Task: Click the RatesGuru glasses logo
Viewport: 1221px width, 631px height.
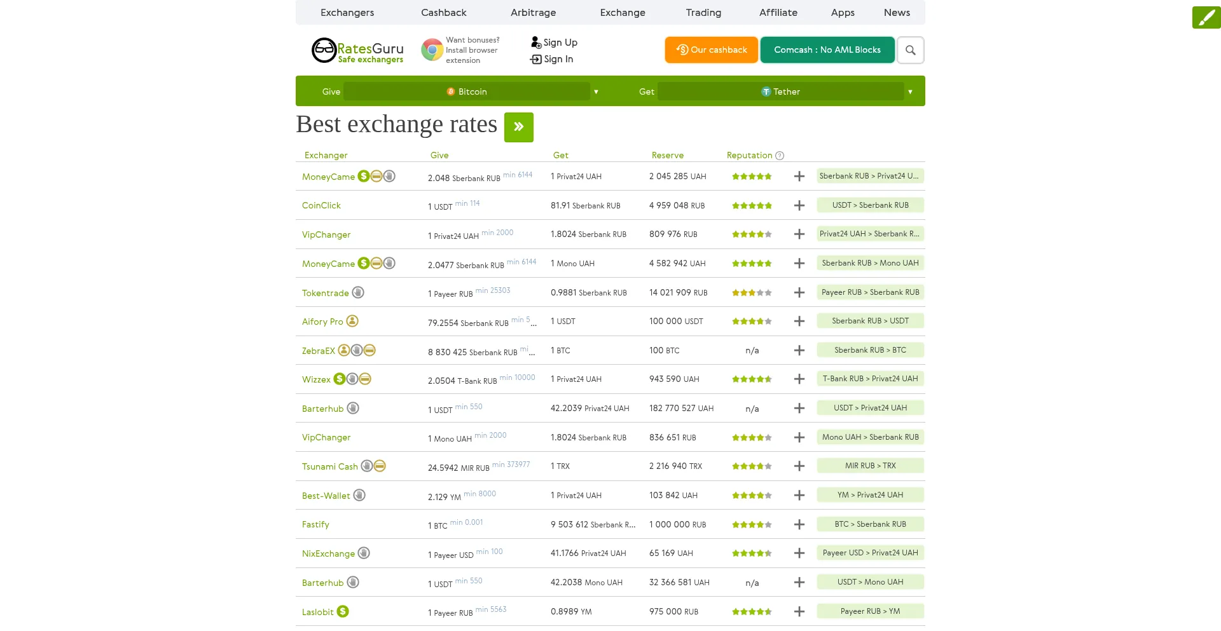Action: (324, 50)
